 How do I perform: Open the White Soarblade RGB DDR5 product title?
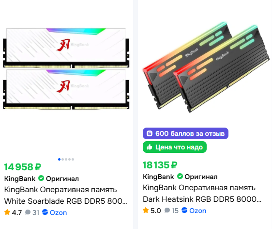pos(65,195)
